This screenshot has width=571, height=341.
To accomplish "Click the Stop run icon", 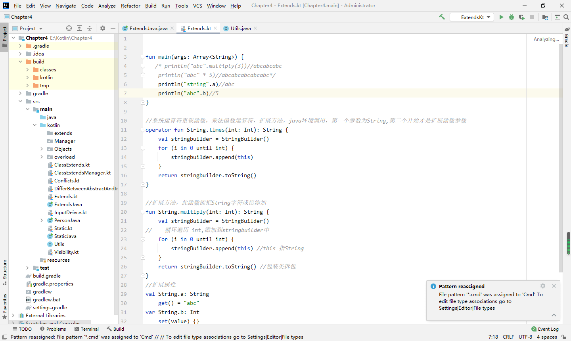I will click(x=532, y=17).
